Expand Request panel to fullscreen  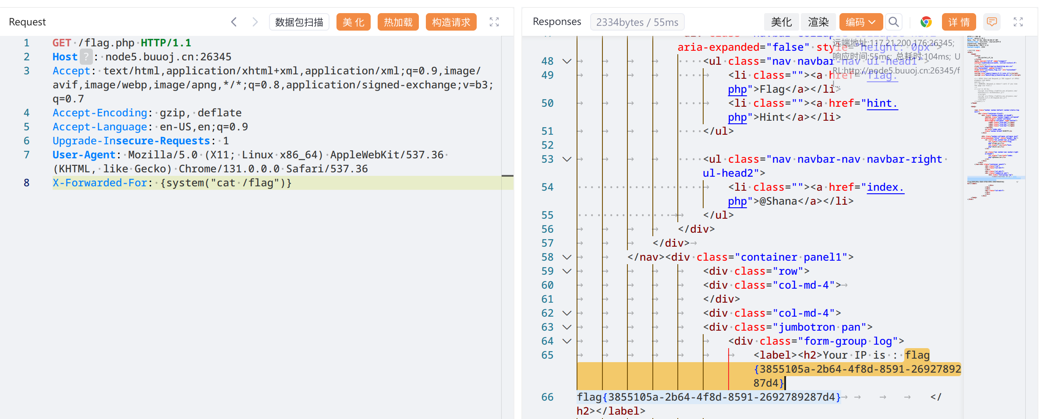click(494, 22)
